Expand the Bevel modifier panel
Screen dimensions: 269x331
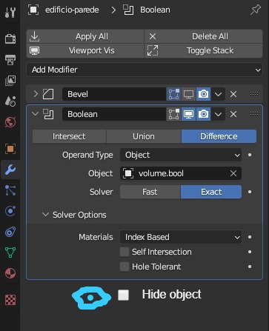(36, 94)
